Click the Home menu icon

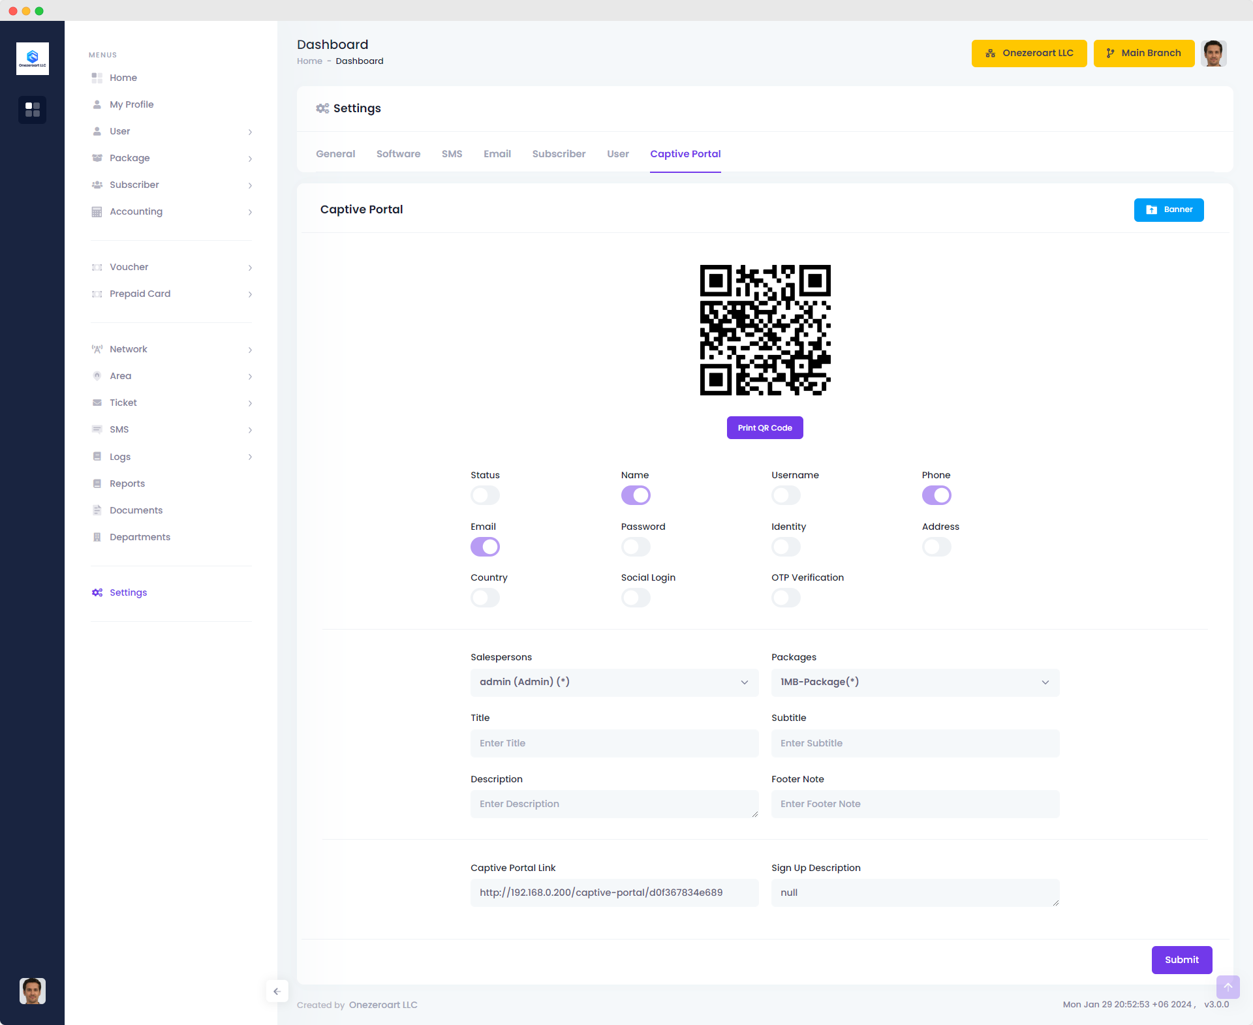point(97,78)
